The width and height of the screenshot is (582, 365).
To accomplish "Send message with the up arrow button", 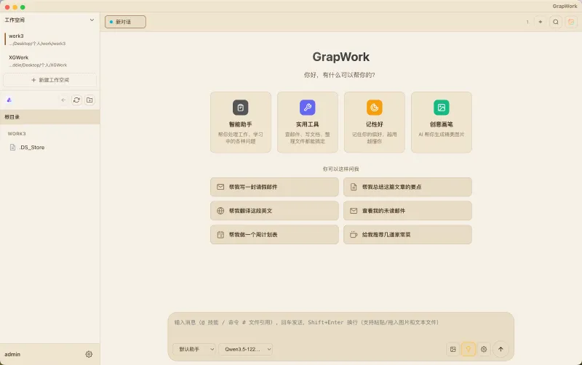I will (501, 349).
